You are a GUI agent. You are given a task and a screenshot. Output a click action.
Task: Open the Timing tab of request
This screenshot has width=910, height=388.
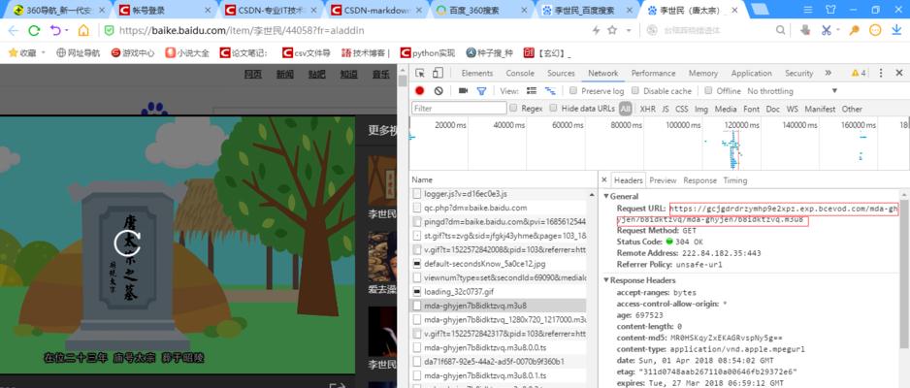(x=734, y=180)
